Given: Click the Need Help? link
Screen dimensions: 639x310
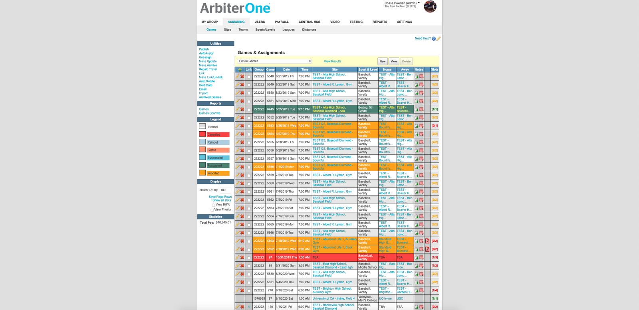Looking at the screenshot, I should coord(423,39).
